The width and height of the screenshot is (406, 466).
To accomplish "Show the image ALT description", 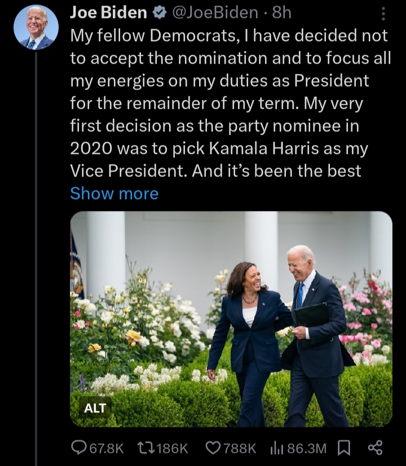I will click(95, 408).
